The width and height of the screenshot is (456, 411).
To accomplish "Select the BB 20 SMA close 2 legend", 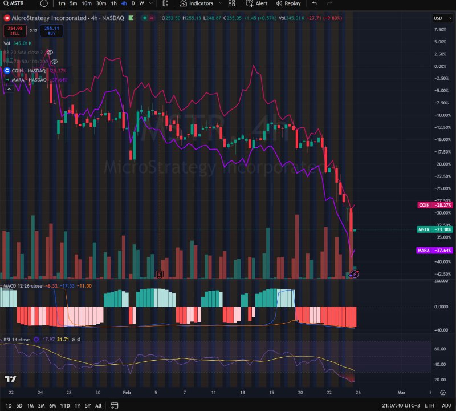I will click(x=23, y=53).
